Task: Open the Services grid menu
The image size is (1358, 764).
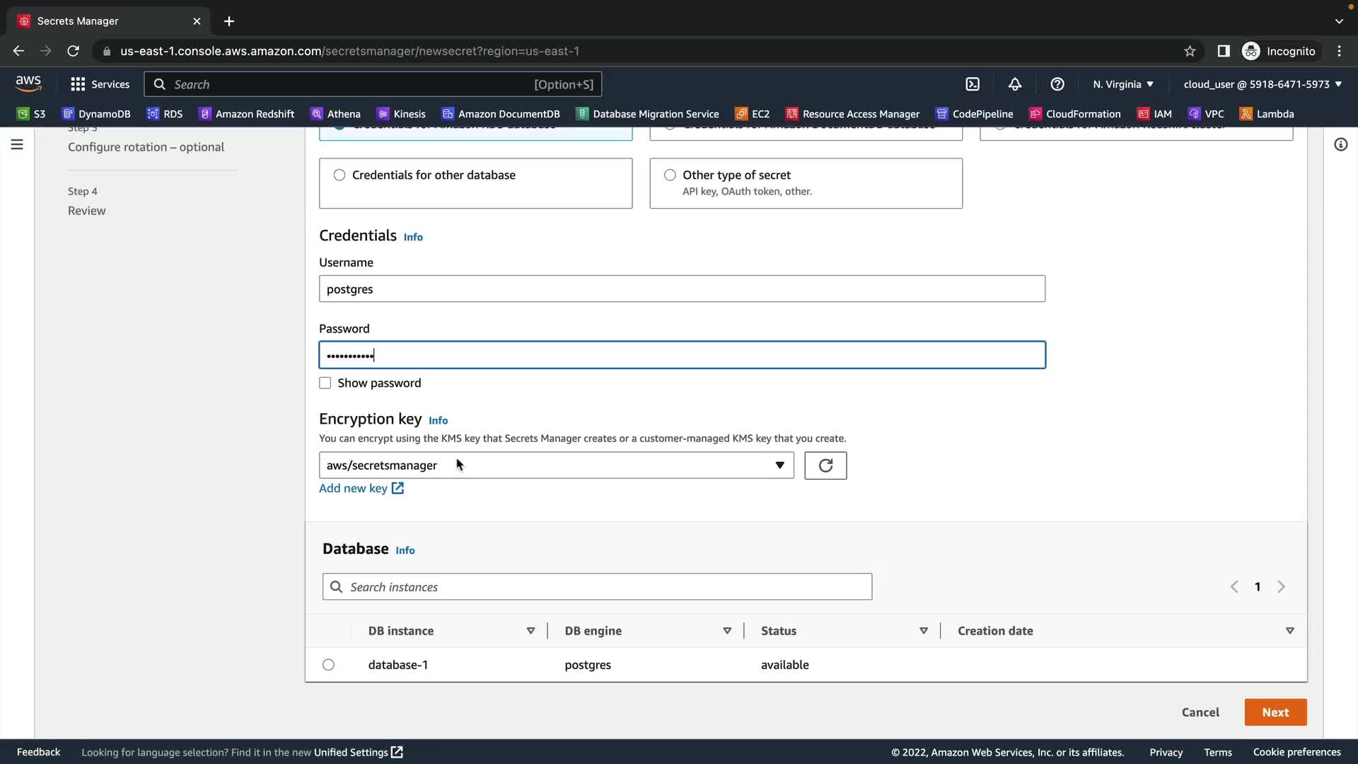Action: [x=100, y=84]
